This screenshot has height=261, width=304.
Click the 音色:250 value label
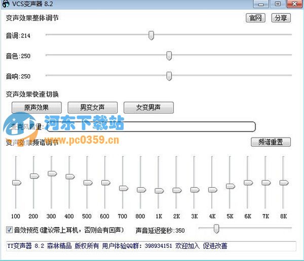coord(18,56)
